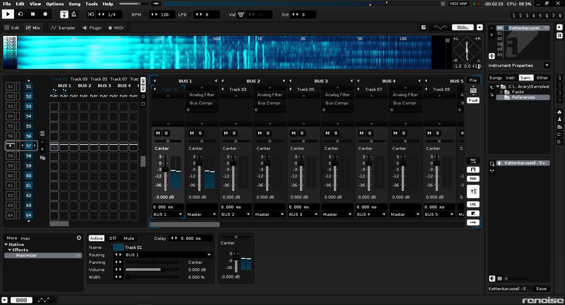Viewport: 565px width, 305px height.
Task: Click the file search magnifier icon
Action: pyautogui.click(x=492, y=163)
